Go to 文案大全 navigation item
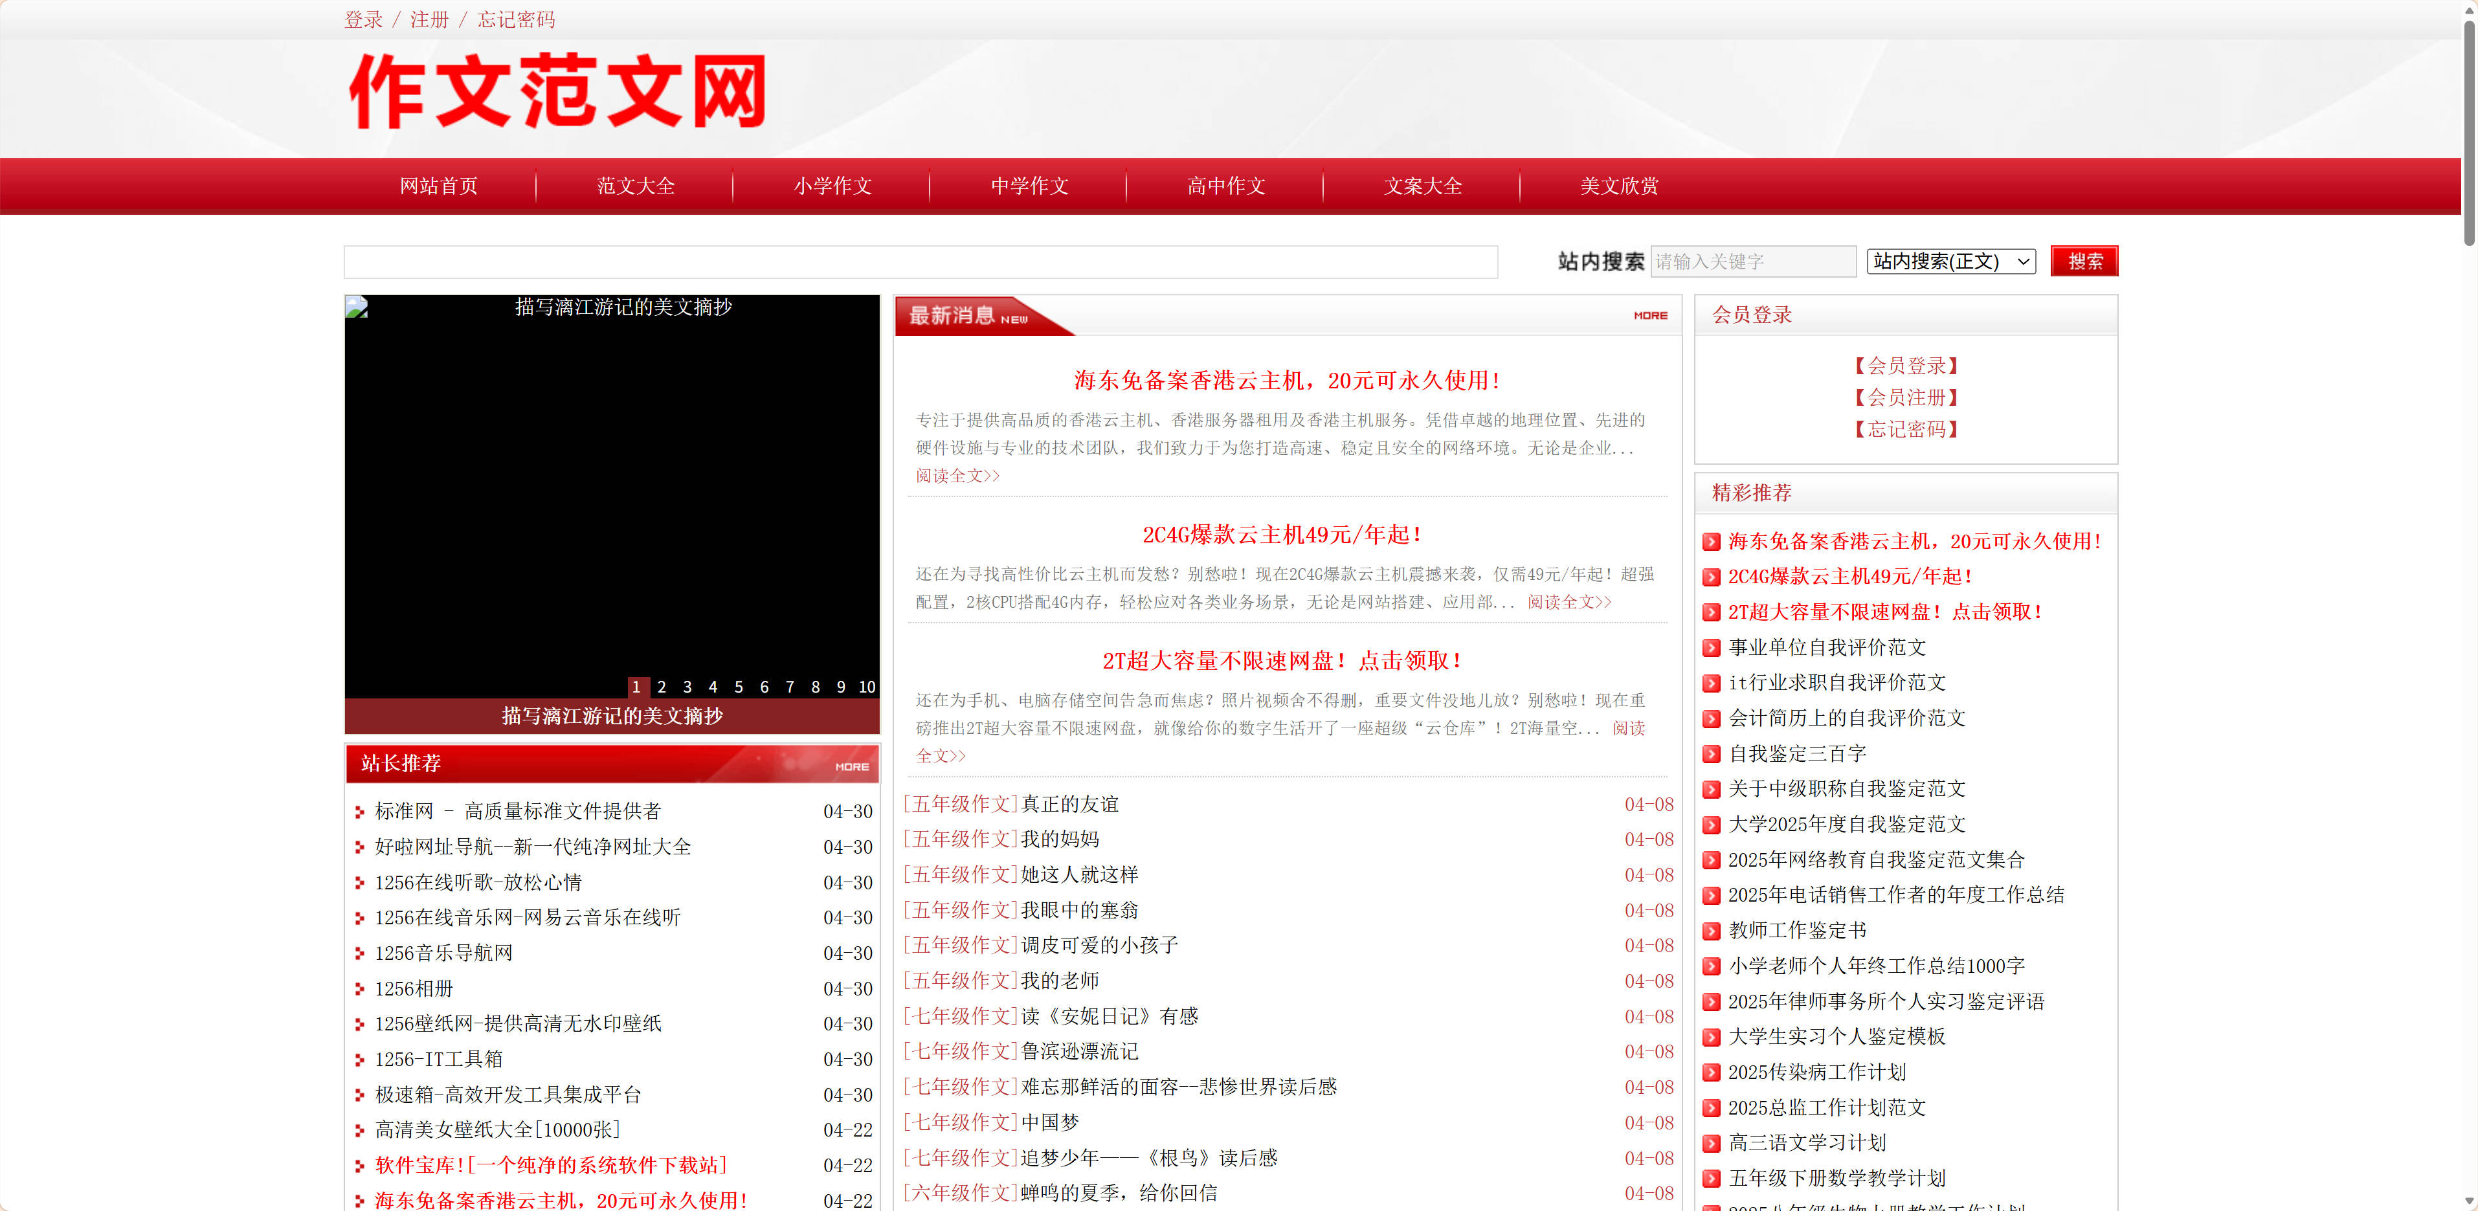Image resolution: width=2478 pixels, height=1211 pixels. click(x=1422, y=186)
